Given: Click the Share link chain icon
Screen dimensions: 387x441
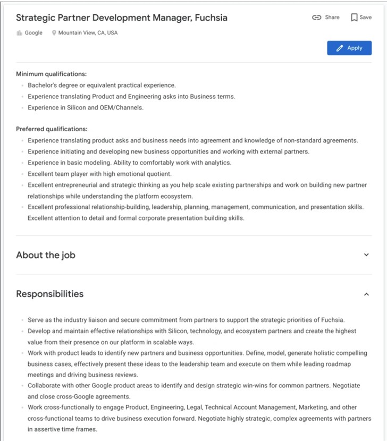Looking at the screenshot, I should click(317, 18).
